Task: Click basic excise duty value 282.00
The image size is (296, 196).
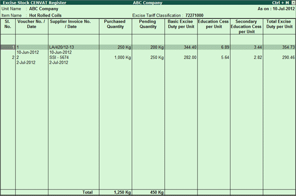Action: (190, 58)
